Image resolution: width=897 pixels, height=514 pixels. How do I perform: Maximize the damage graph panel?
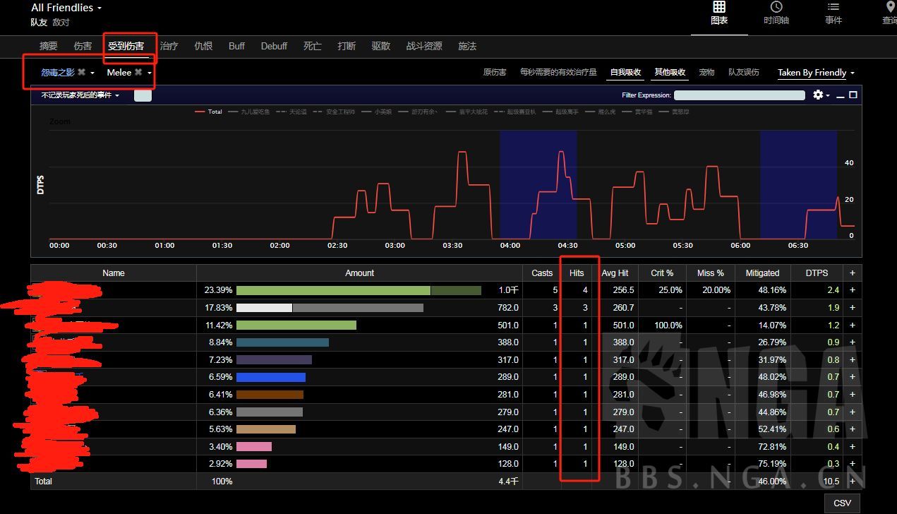coord(853,95)
